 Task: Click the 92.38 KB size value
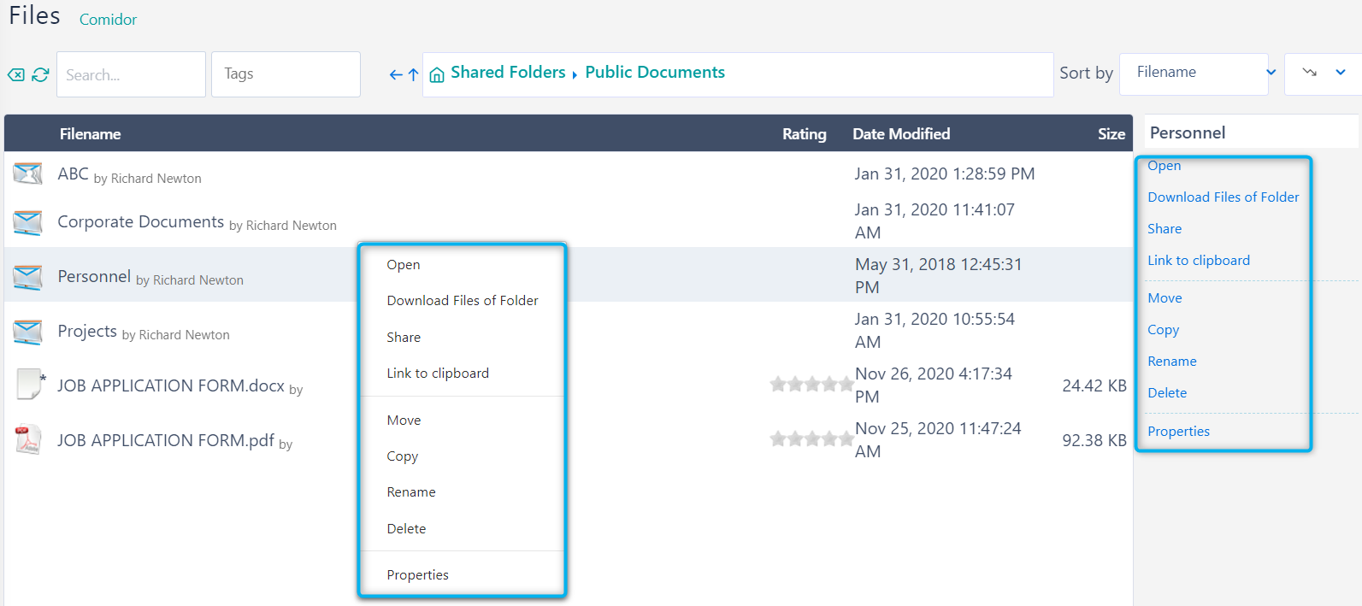[1094, 441]
